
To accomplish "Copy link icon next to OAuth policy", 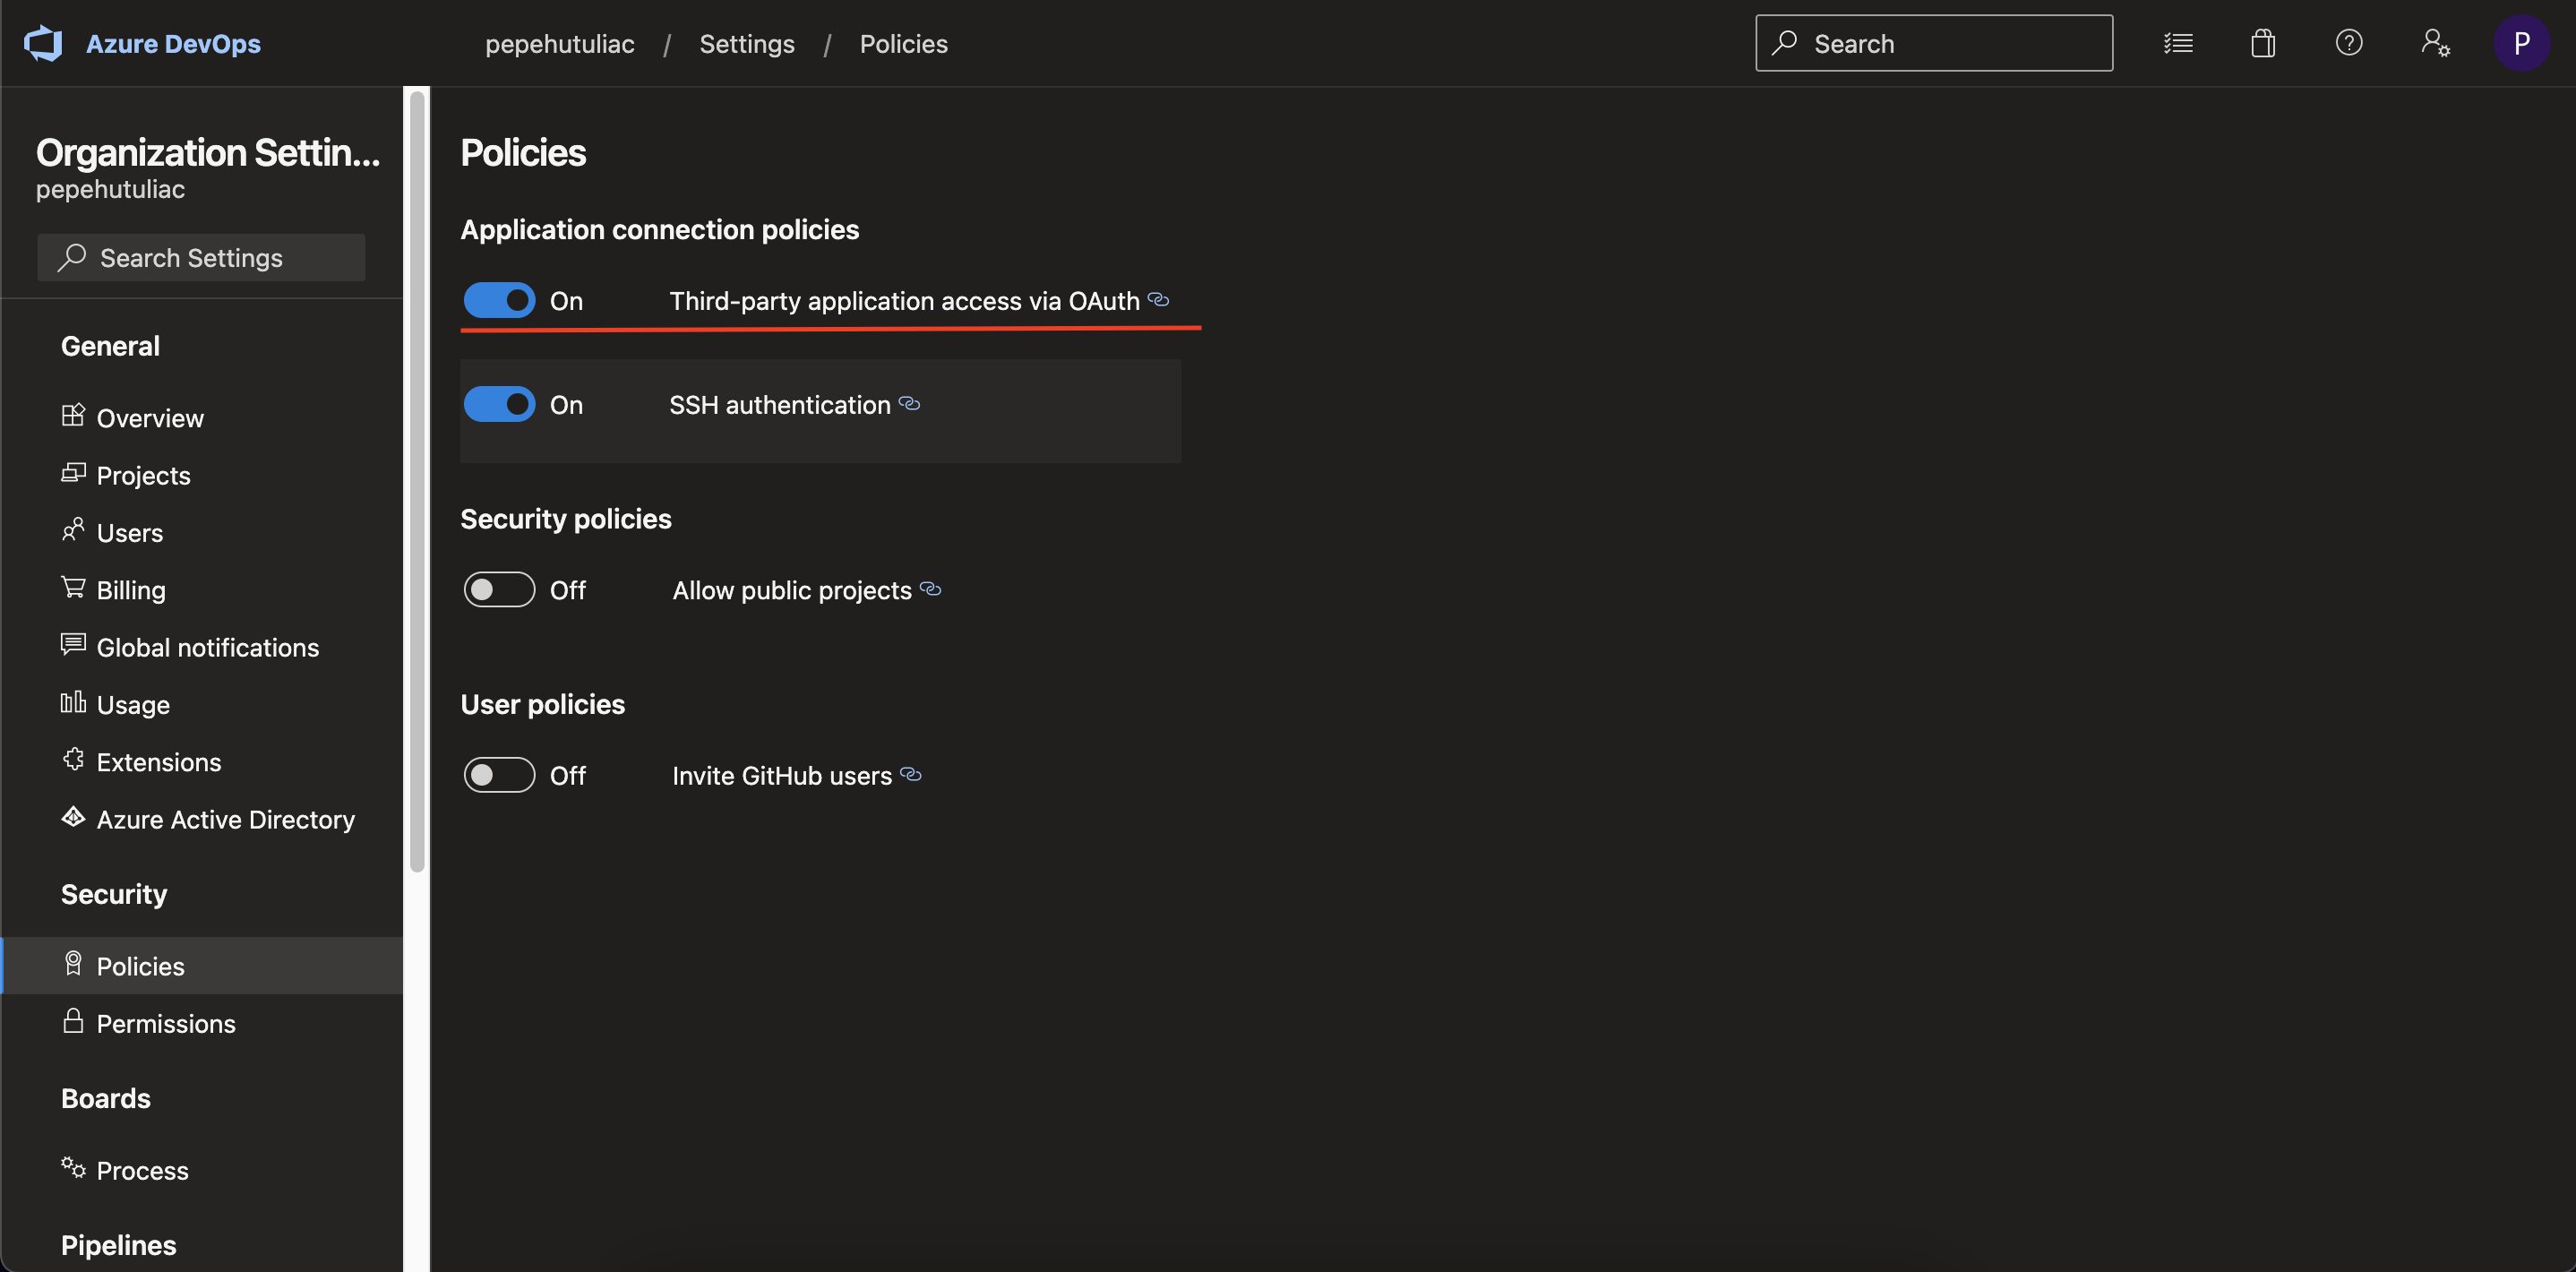I will pyautogui.click(x=1158, y=299).
